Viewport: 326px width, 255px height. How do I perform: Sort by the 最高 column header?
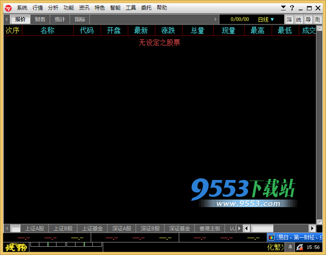(x=258, y=30)
